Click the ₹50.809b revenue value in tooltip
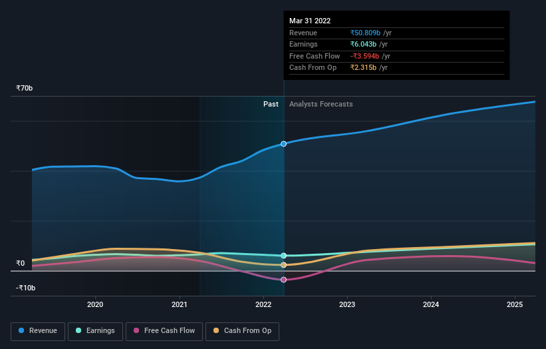The width and height of the screenshot is (546, 349). pos(365,33)
